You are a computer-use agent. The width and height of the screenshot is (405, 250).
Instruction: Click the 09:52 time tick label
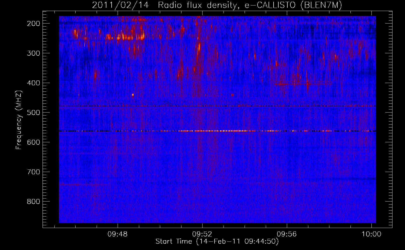point(202,234)
